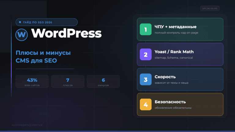235x132 pixels.
Task: Click 'полный контроль над on-page' subtitle
Action: [x=176, y=33]
